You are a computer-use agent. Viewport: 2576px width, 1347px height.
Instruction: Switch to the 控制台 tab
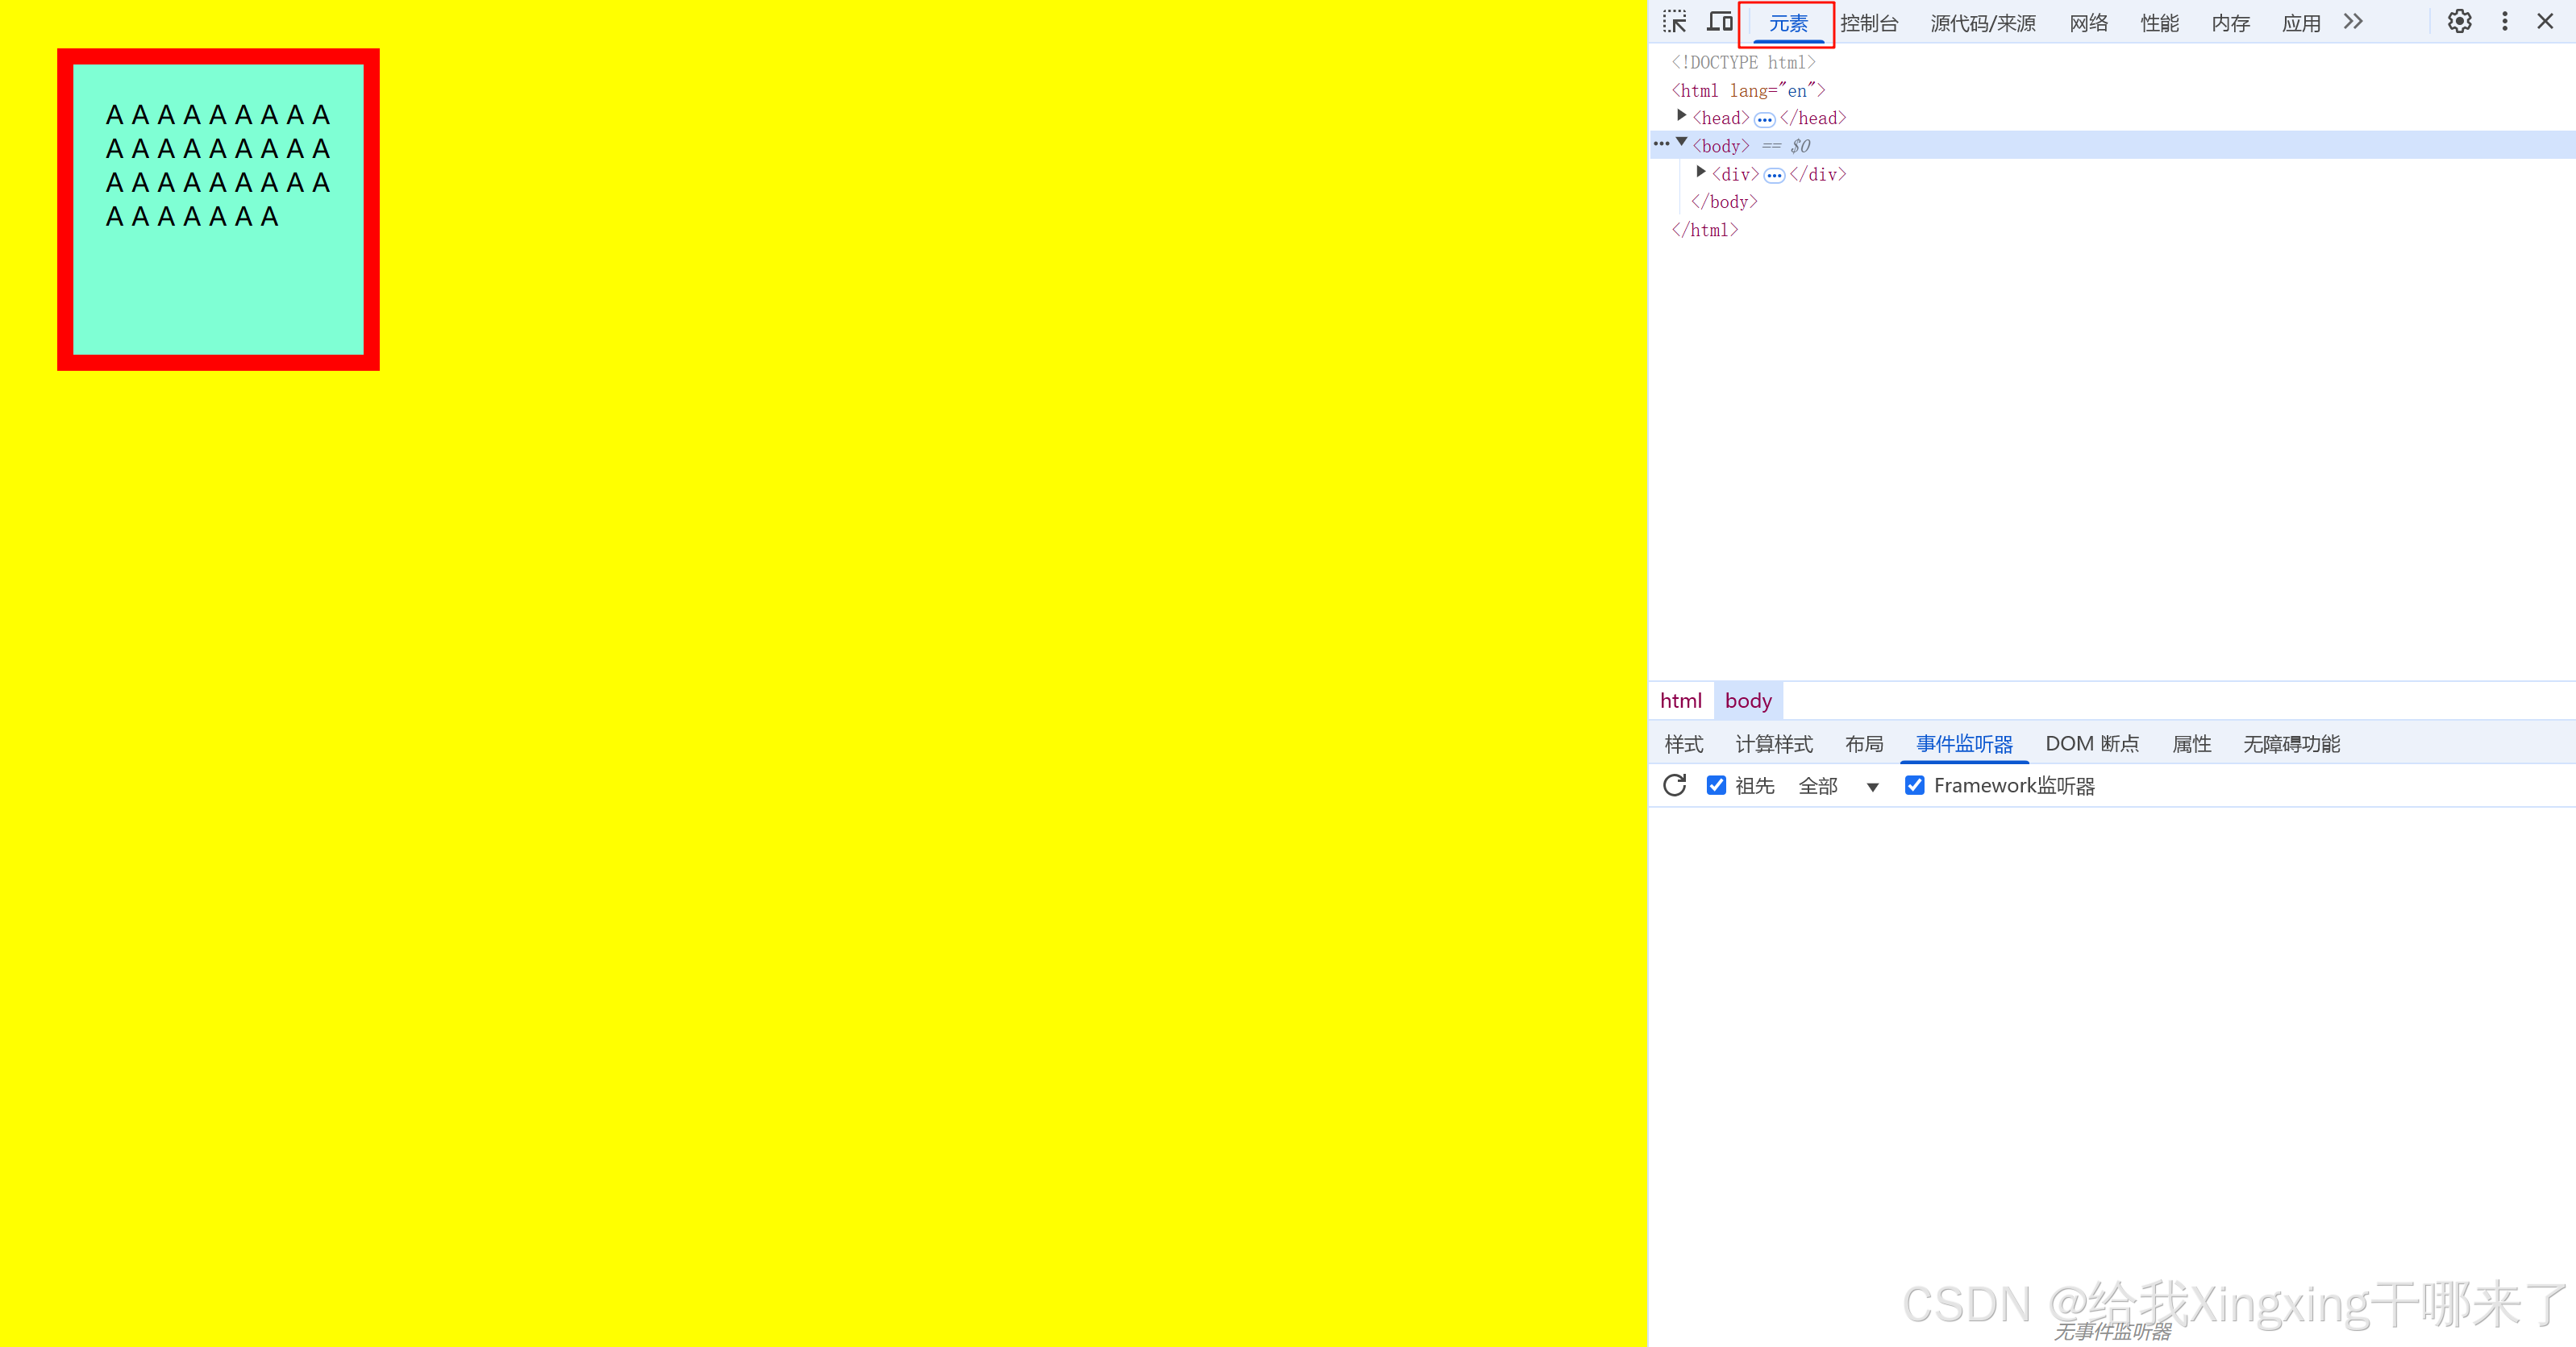(1868, 23)
